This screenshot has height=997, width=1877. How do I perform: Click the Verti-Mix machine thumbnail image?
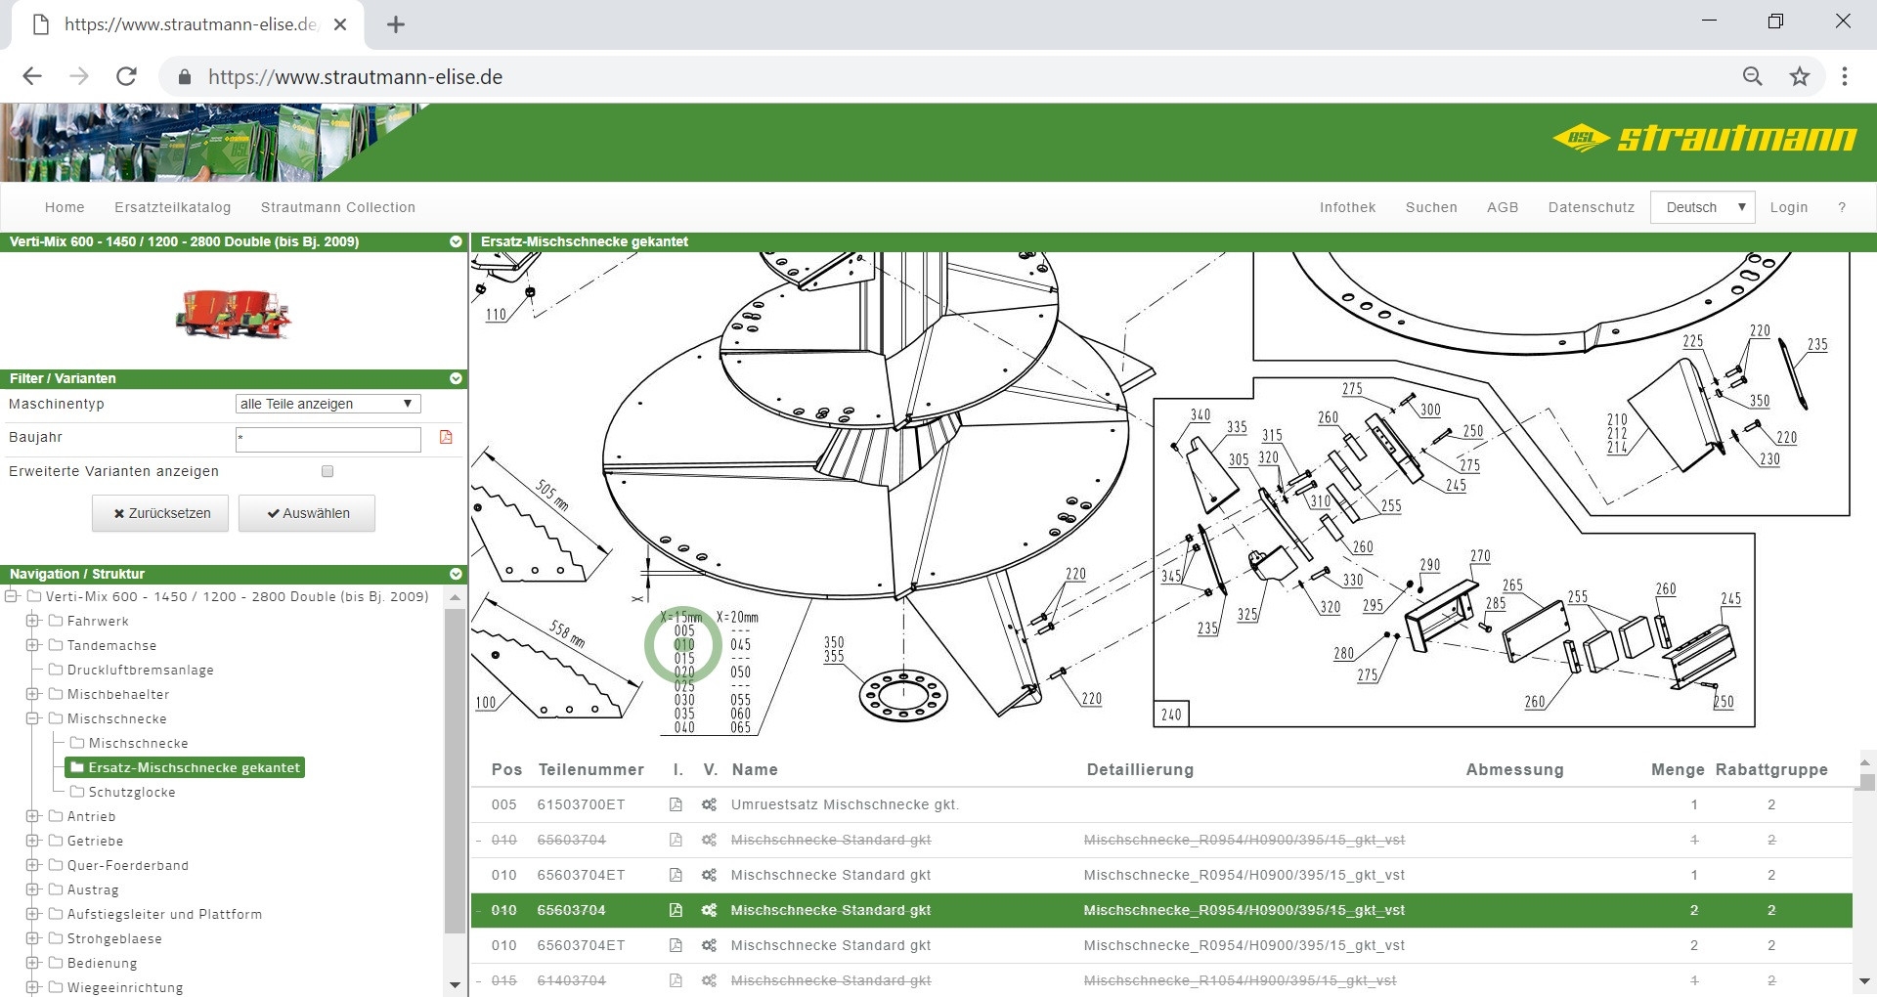tap(234, 313)
